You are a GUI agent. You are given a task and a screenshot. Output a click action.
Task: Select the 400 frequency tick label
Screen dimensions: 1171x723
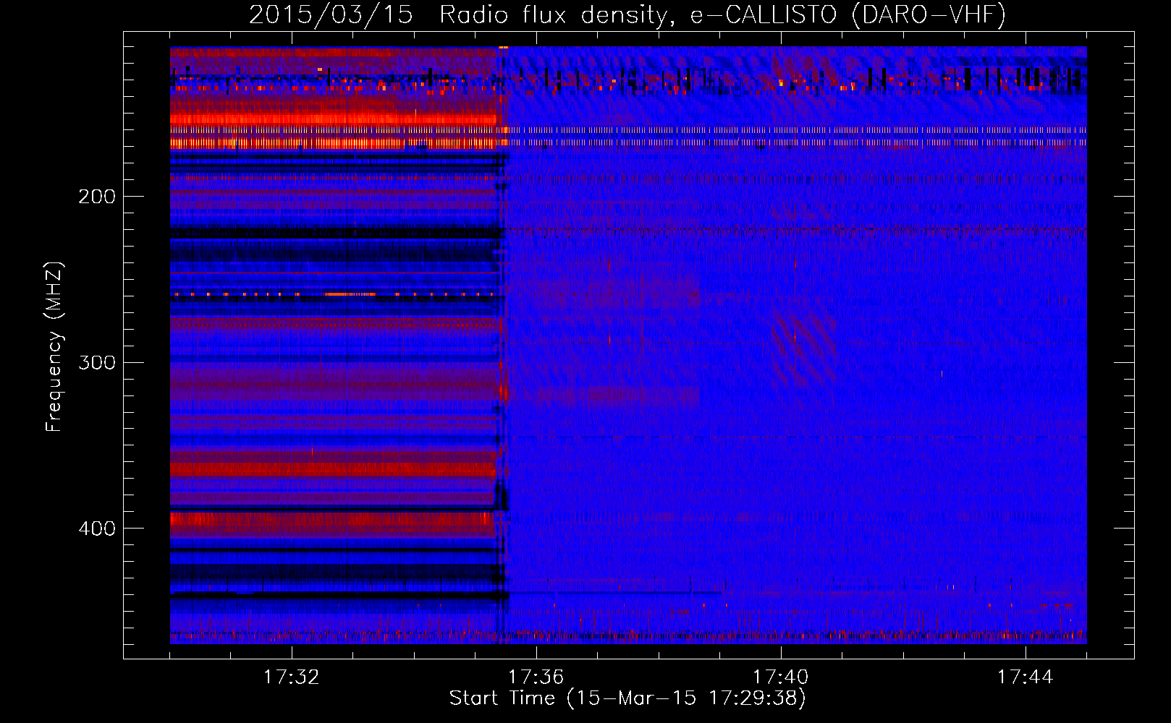[97, 529]
